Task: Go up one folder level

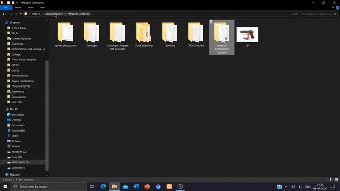Action: point(21,14)
